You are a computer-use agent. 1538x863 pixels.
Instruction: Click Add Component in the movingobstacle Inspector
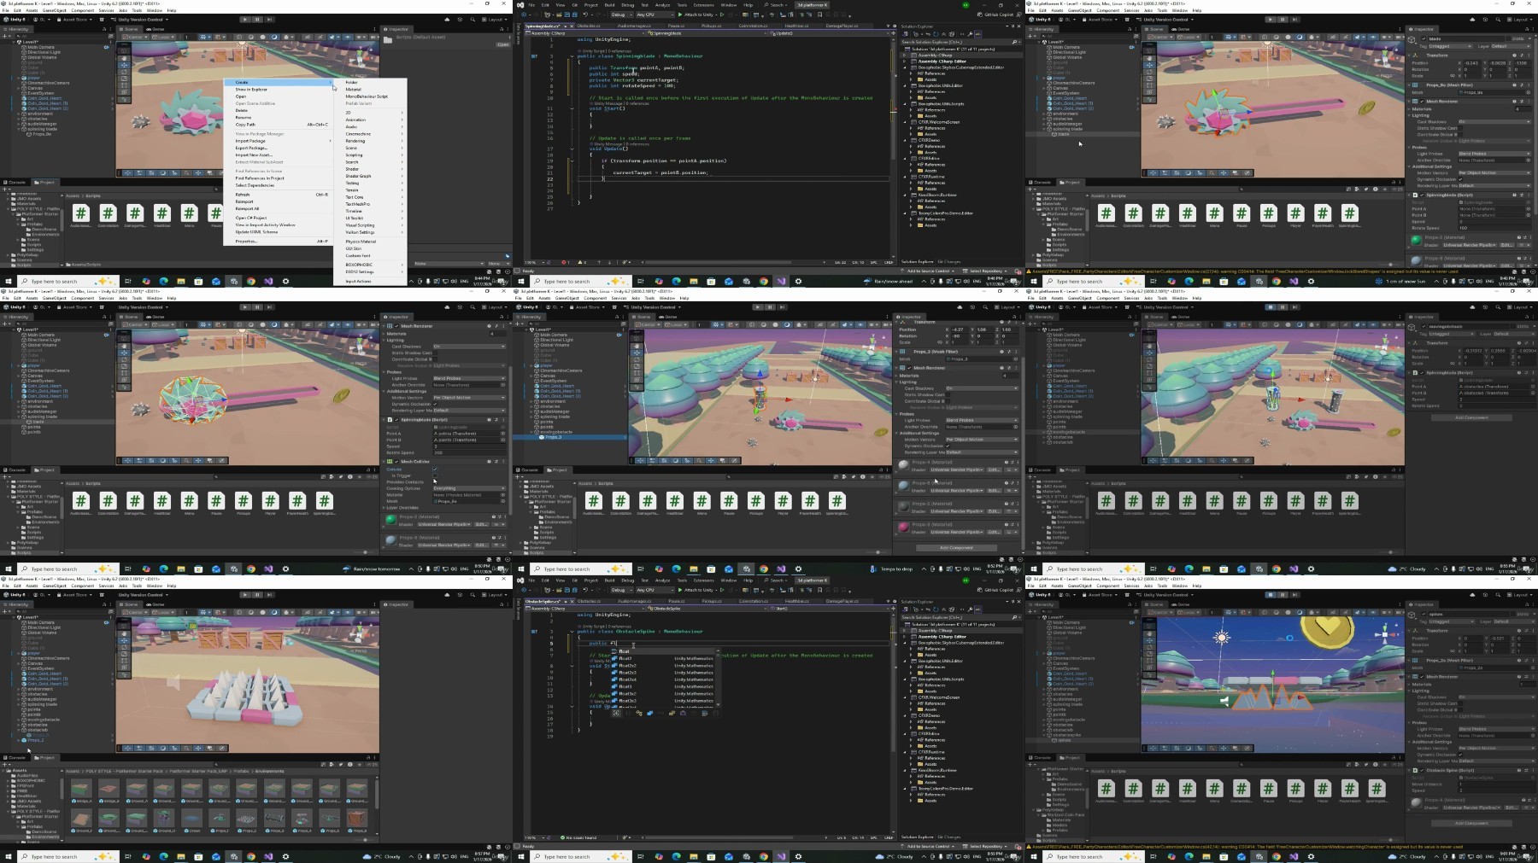pos(1471,417)
